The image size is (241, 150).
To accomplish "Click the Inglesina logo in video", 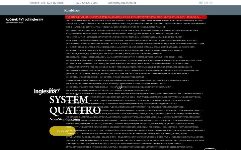I will pos(45,91).
